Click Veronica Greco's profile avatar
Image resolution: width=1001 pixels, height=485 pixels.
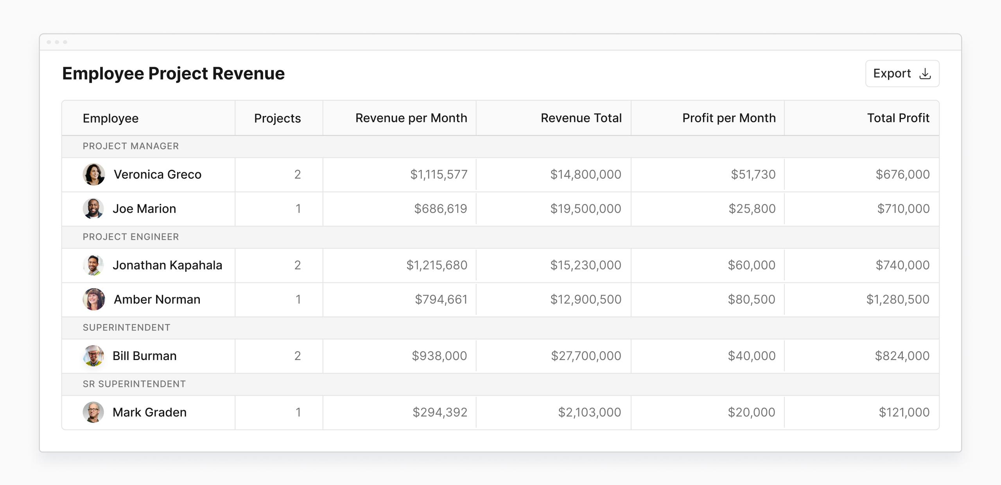pos(94,175)
